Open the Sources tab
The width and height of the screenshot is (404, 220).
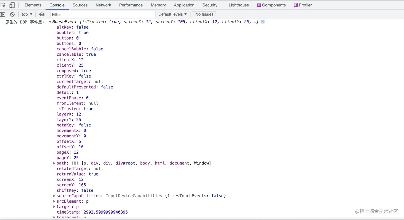pos(80,5)
